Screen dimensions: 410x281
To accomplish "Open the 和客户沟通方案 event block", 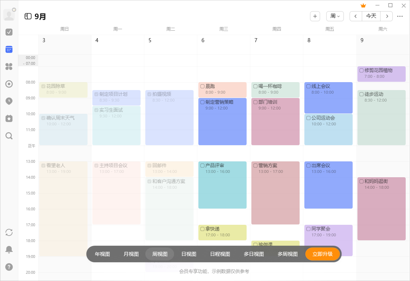I will point(169,209).
